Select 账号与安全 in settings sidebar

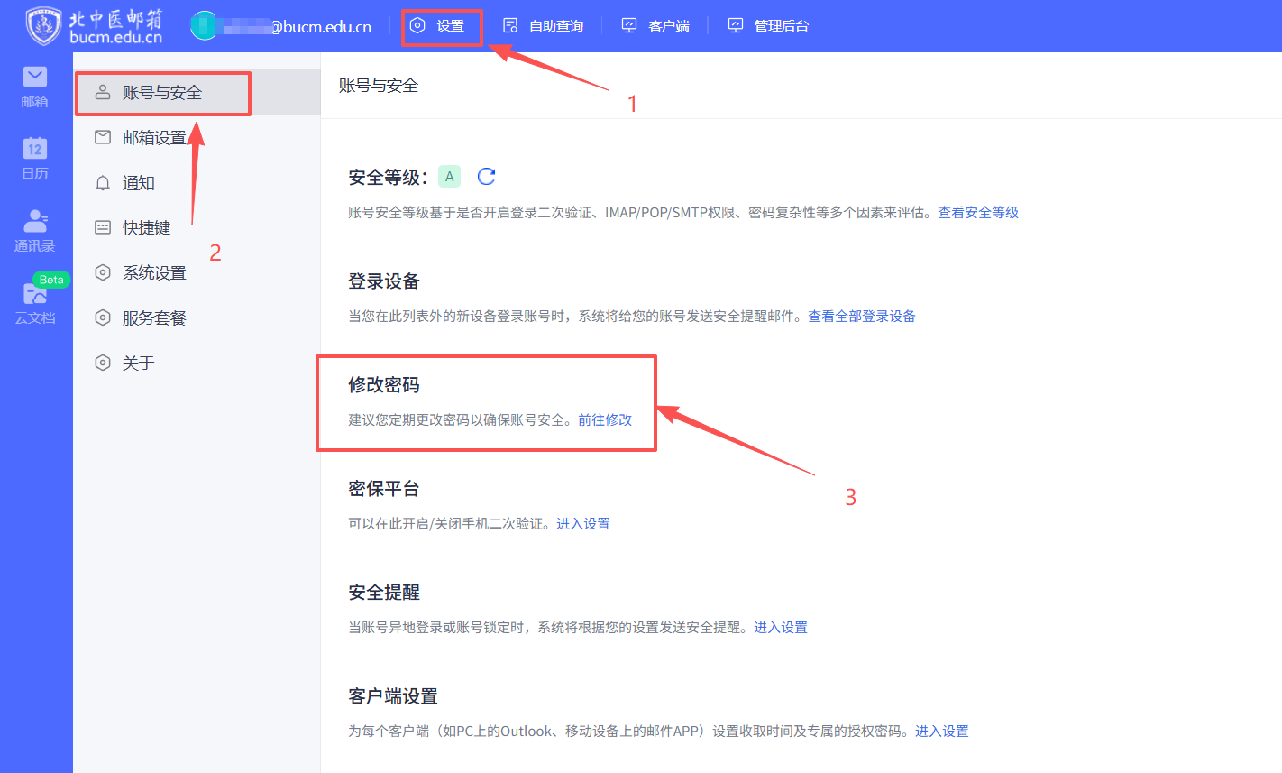click(x=162, y=93)
